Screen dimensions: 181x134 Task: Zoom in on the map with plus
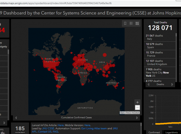point(137,102)
